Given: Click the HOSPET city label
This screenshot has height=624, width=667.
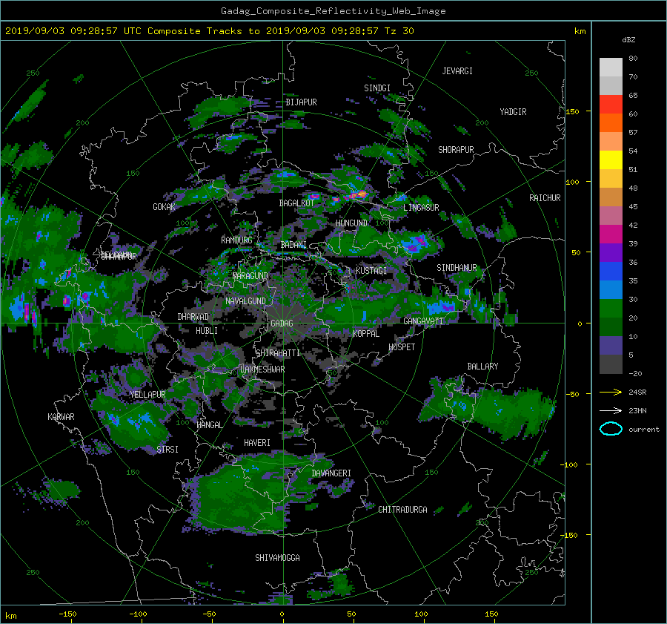Looking at the screenshot, I should tap(402, 347).
